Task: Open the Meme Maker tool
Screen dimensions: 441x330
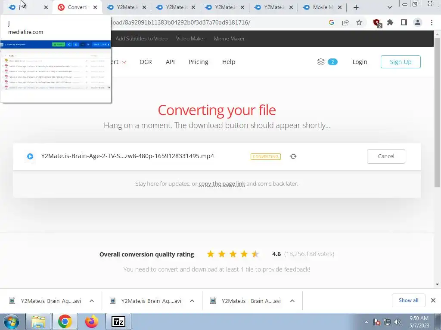Action: [x=229, y=38]
